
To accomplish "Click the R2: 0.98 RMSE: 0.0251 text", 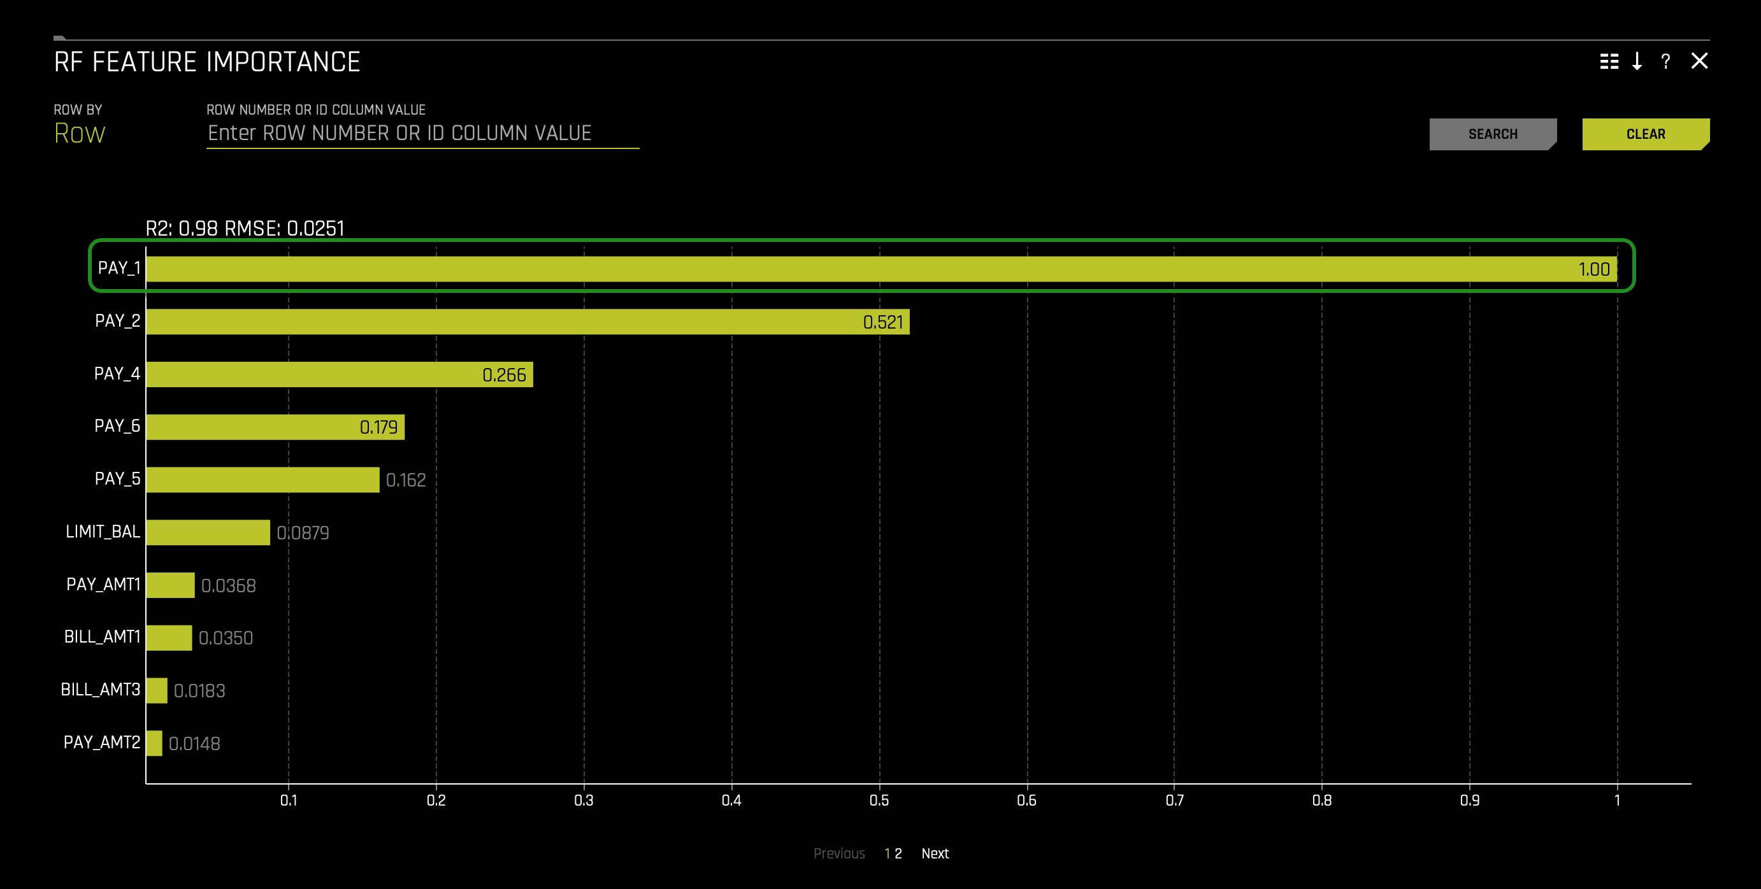I will tap(245, 228).
